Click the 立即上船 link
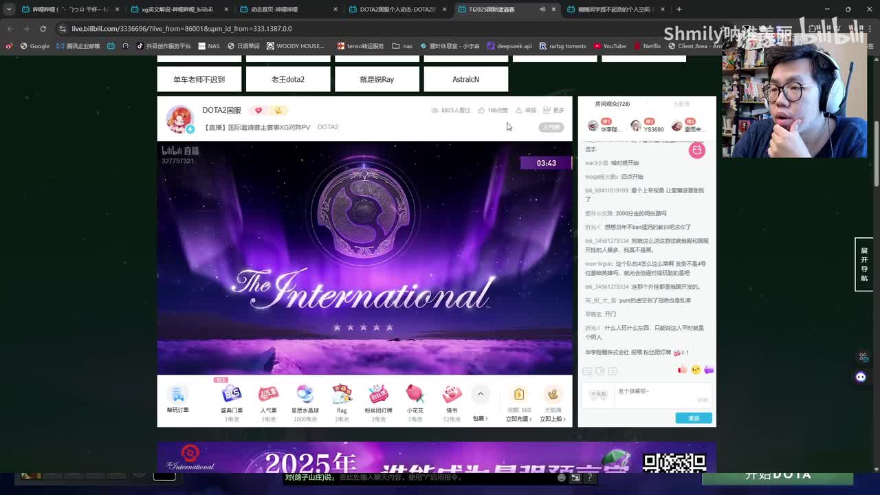This screenshot has height=495, width=880. pyautogui.click(x=552, y=419)
